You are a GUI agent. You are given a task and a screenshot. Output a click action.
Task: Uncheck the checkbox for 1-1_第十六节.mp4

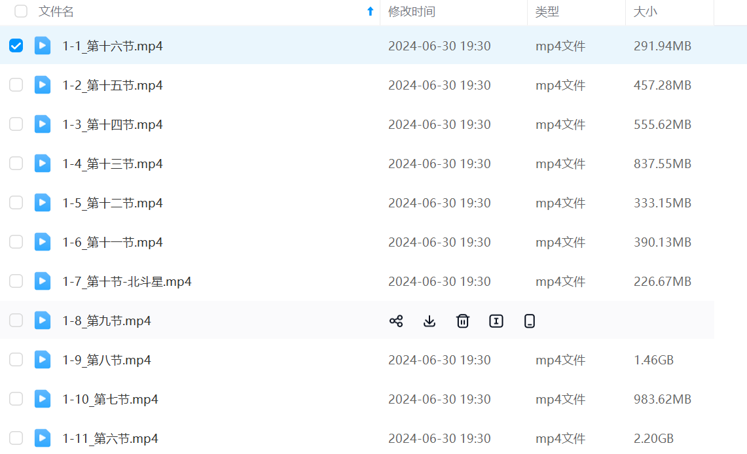(16, 46)
